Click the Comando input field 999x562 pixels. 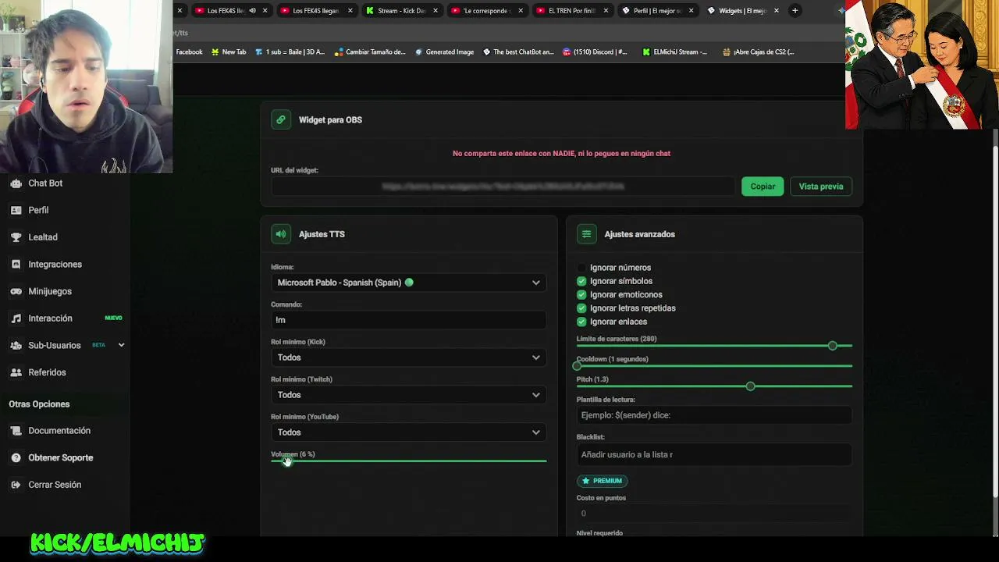pyautogui.click(x=408, y=320)
